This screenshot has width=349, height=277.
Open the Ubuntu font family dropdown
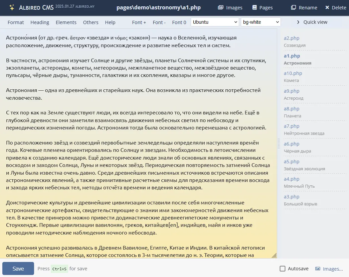click(214, 22)
